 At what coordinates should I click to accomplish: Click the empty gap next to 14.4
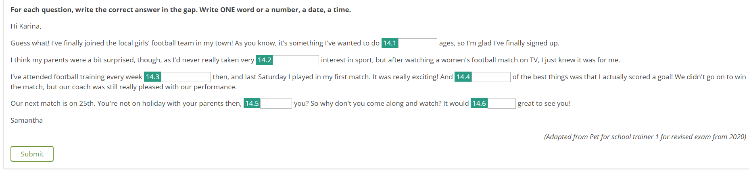coord(491,77)
